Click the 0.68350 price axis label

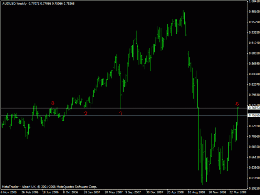pyautogui.click(x=254, y=147)
